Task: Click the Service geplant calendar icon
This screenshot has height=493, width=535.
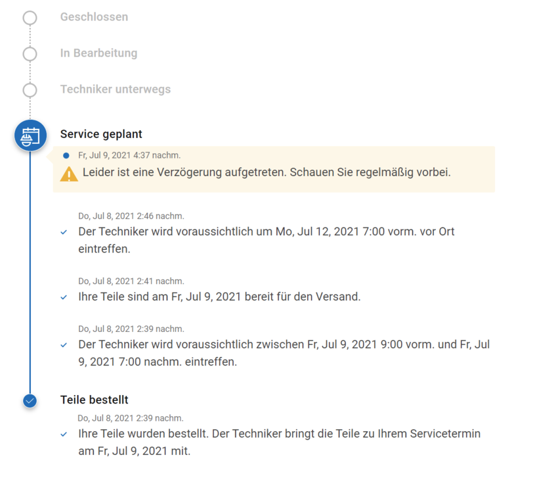Action: point(30,136)
